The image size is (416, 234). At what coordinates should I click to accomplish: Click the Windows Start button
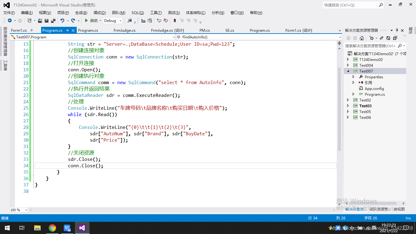pyautogui.click(x=7, y=228)
